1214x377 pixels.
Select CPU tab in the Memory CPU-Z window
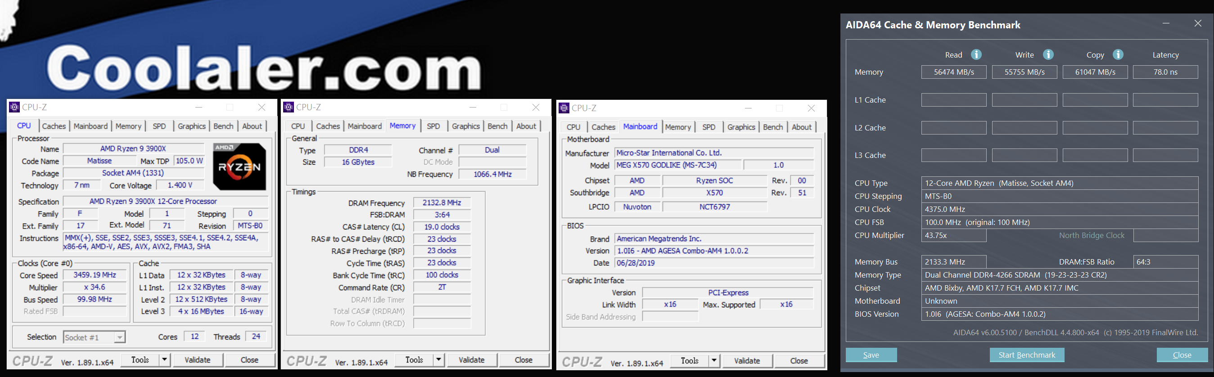(298, 126)
